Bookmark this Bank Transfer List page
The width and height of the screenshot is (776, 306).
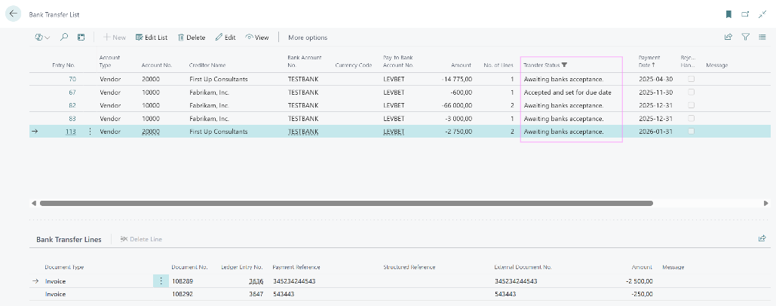click(x=728, y=14)
